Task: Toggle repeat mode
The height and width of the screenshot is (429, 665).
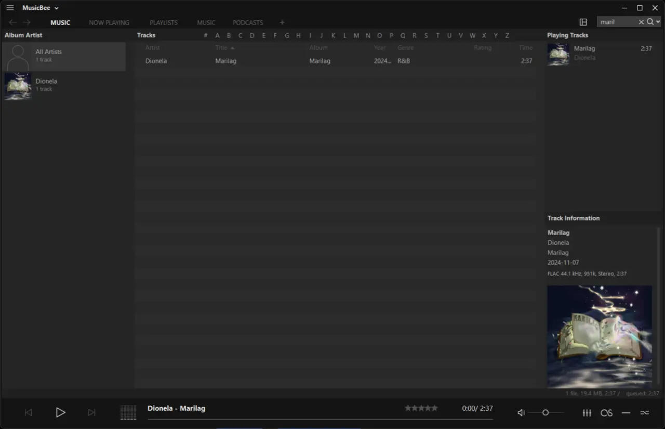Action: pyautogui.click(x=626, y=413)
